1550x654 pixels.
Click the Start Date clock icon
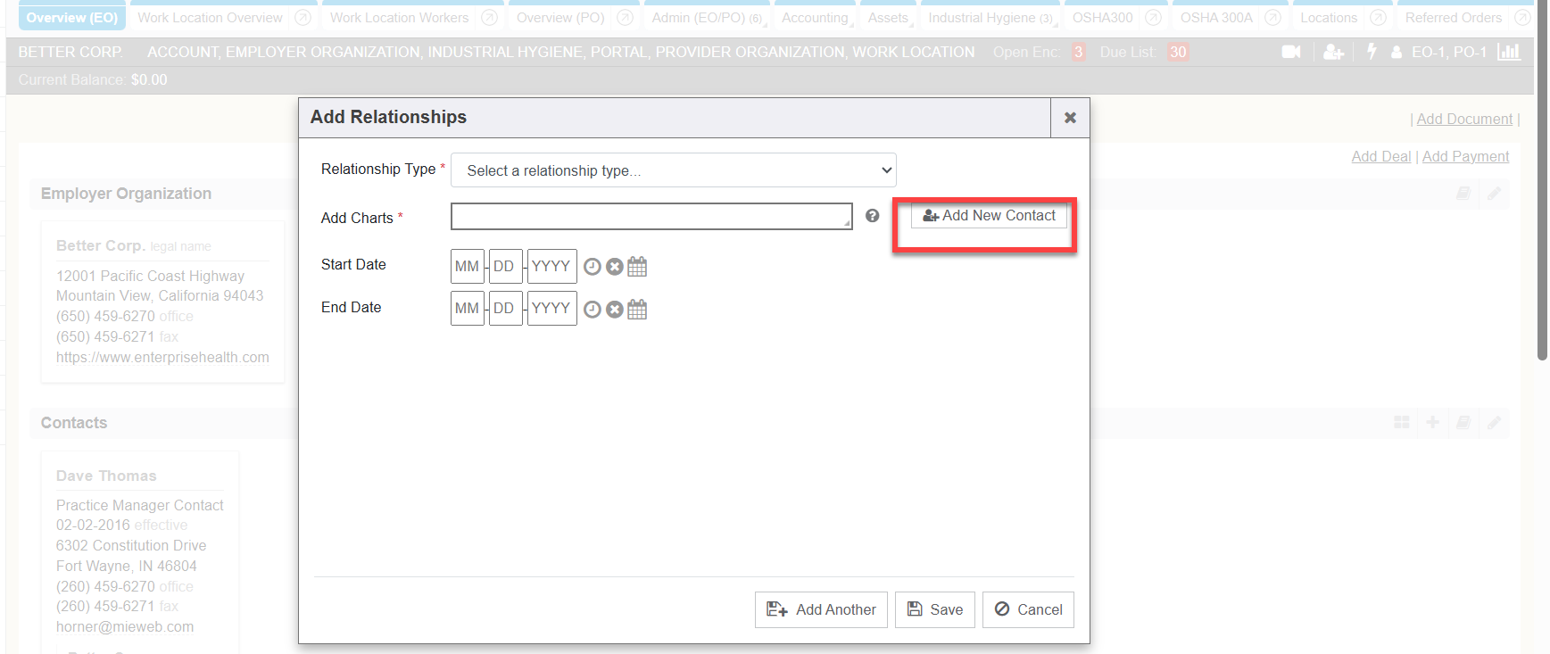point(592,267)
